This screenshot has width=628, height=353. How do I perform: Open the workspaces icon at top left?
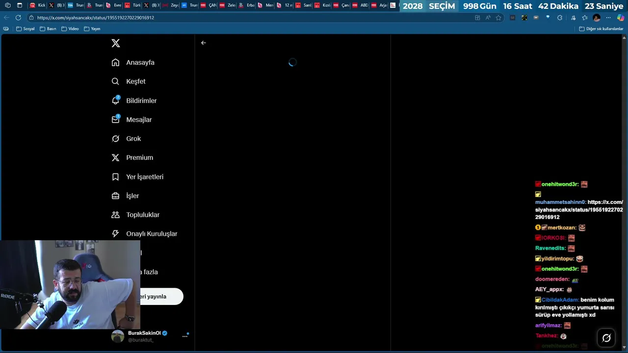pyautogui.click(x=7, y=5)
